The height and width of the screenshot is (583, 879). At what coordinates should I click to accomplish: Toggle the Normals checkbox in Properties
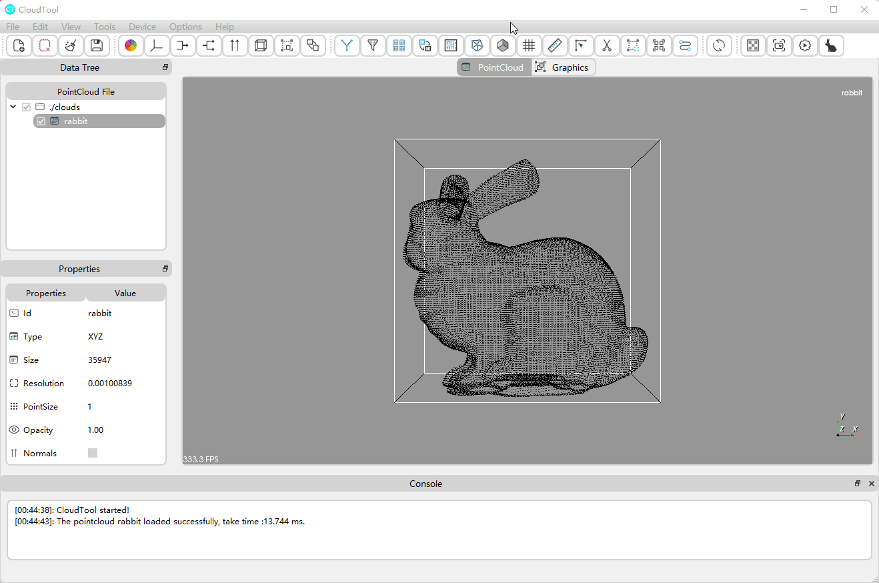(x=93, y=453)
